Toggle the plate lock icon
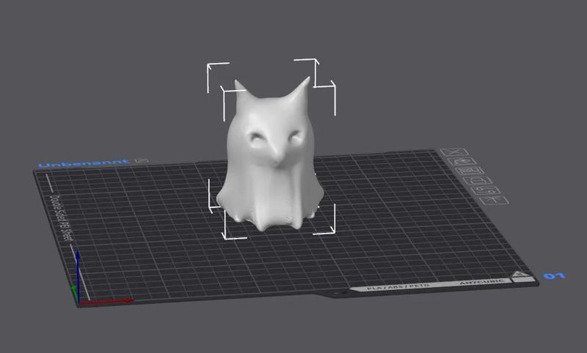587x353 pixels. pyautogui.click(x=478, y=180)
